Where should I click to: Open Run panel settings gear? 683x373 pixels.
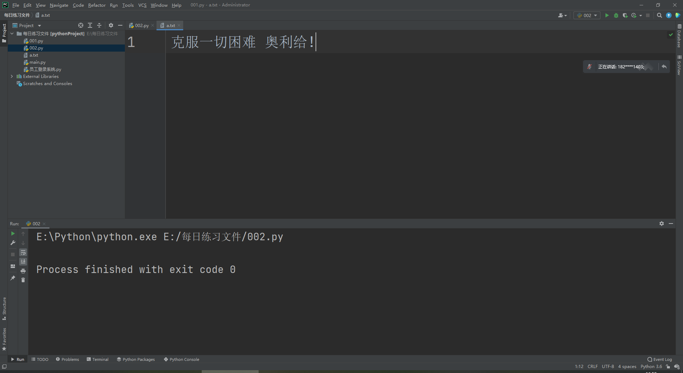[662, 224]
